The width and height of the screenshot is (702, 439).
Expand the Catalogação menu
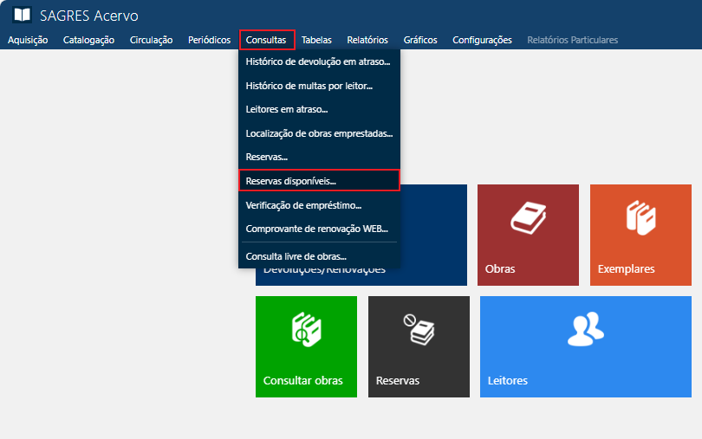[x=88, y=40]
